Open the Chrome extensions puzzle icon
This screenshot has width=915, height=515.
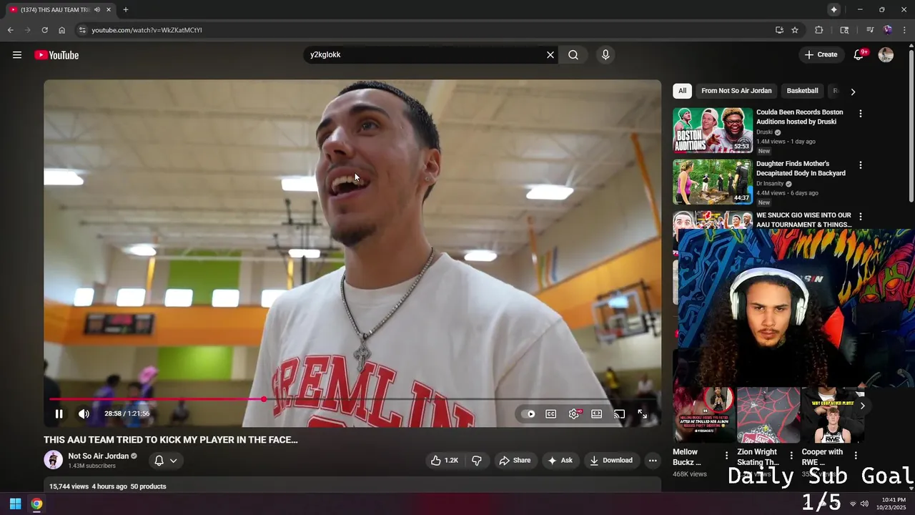coord(819,30)
